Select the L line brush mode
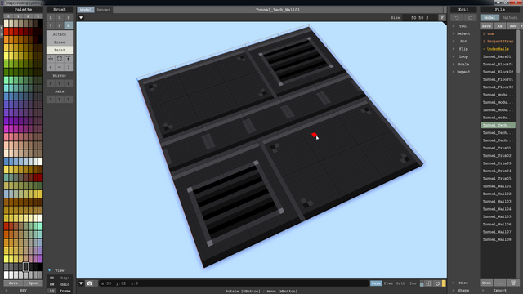The width and height of the screenshot is (523, 294). (51, 18)
